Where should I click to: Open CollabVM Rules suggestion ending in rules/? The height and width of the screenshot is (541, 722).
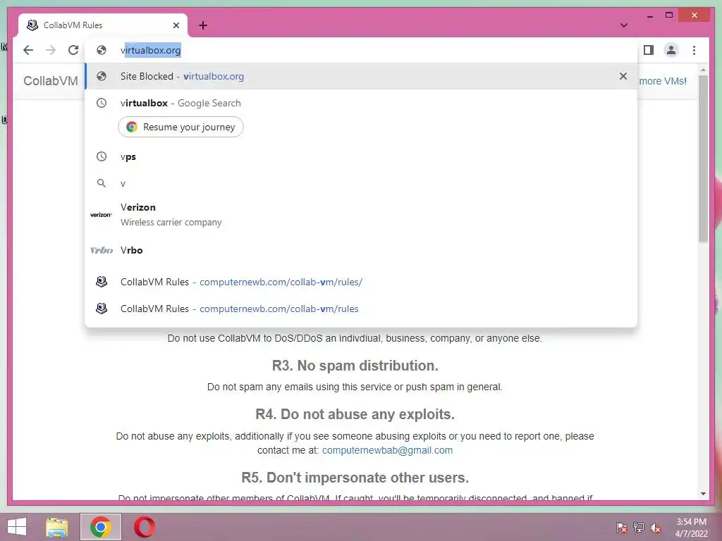362,282
